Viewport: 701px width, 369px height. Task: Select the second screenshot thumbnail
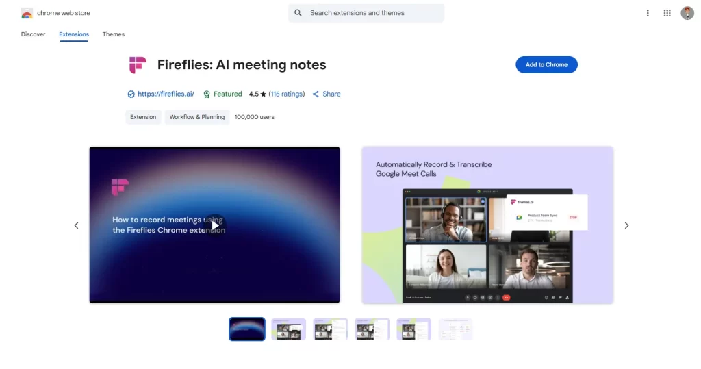pyautogui.click(x=288, y=329)
